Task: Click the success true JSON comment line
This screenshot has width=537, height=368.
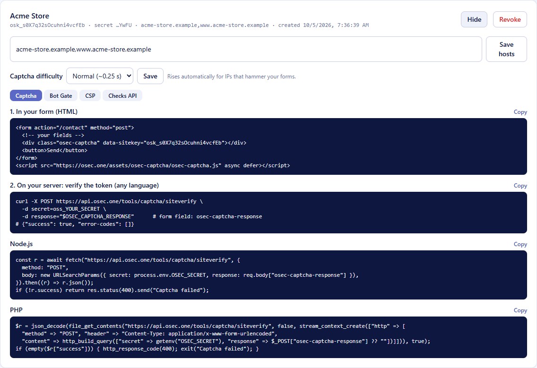Action: click(75, 224)
